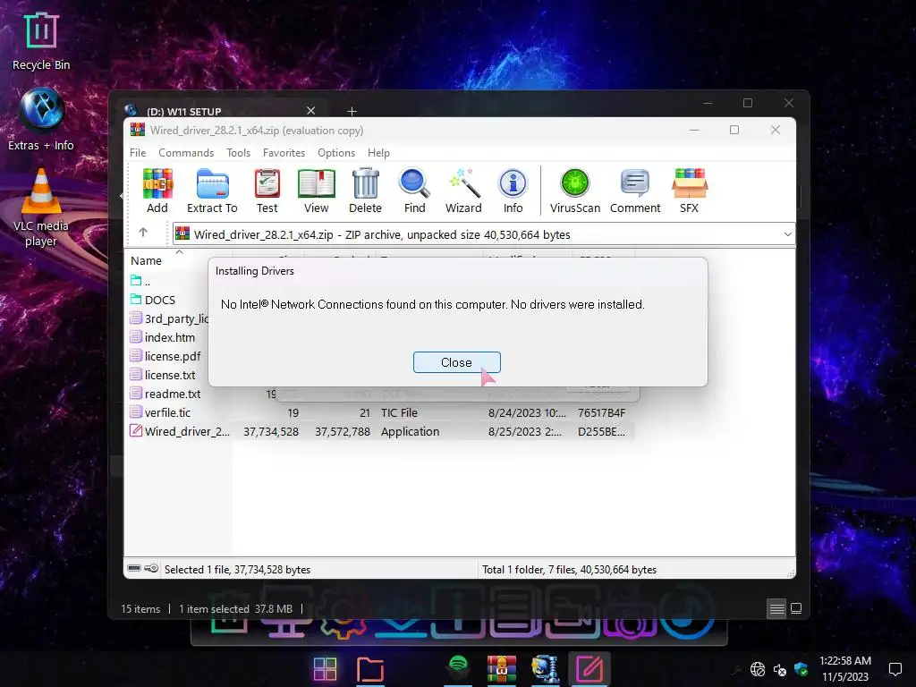
Task: Click the WinRAR taskbar icon
Action: coord(502,669)
